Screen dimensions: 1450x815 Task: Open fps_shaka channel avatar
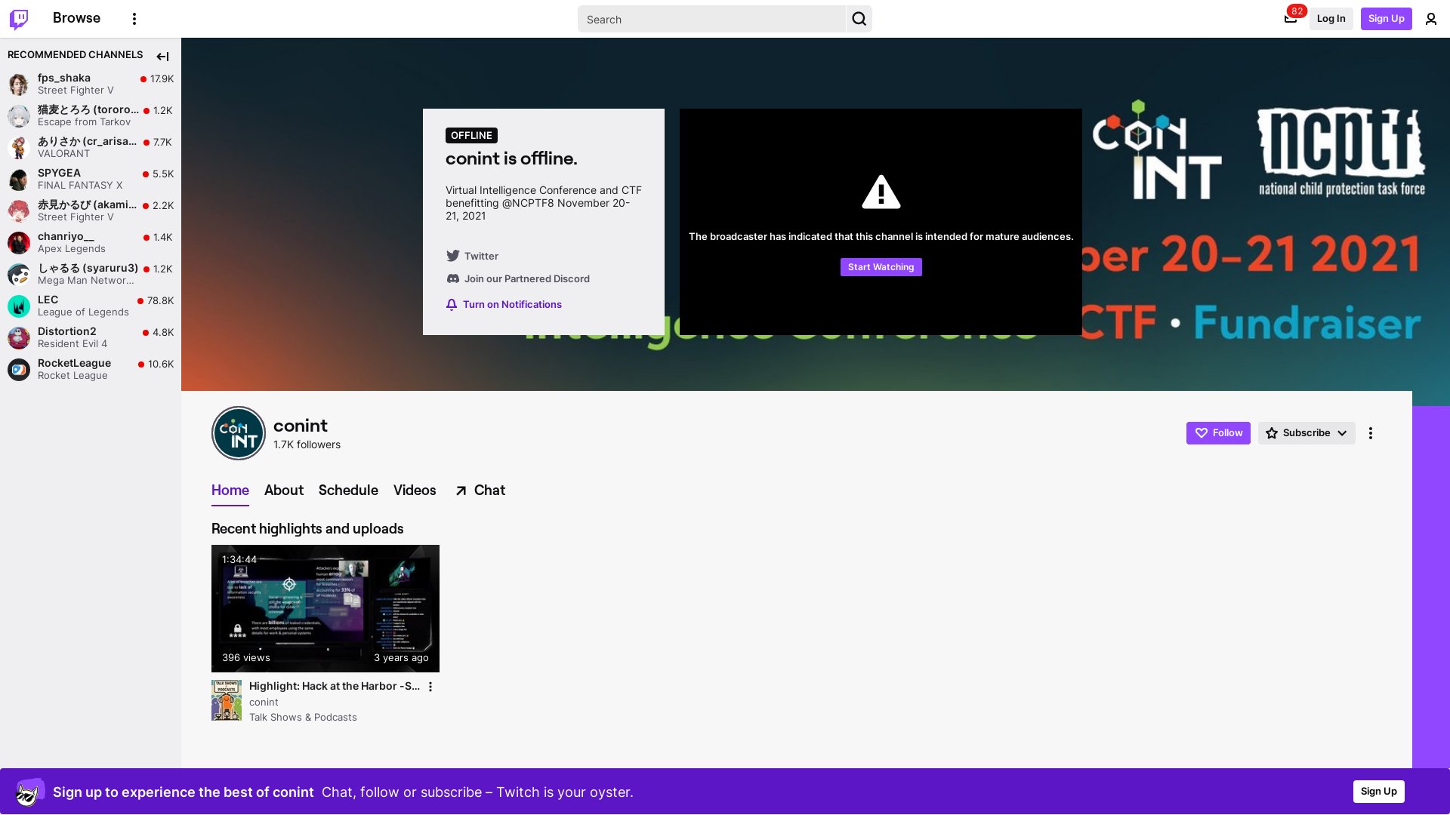point(19,84)
